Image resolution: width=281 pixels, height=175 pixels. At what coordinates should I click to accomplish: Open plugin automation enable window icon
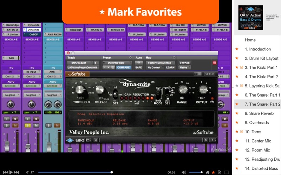pos(139,63)
